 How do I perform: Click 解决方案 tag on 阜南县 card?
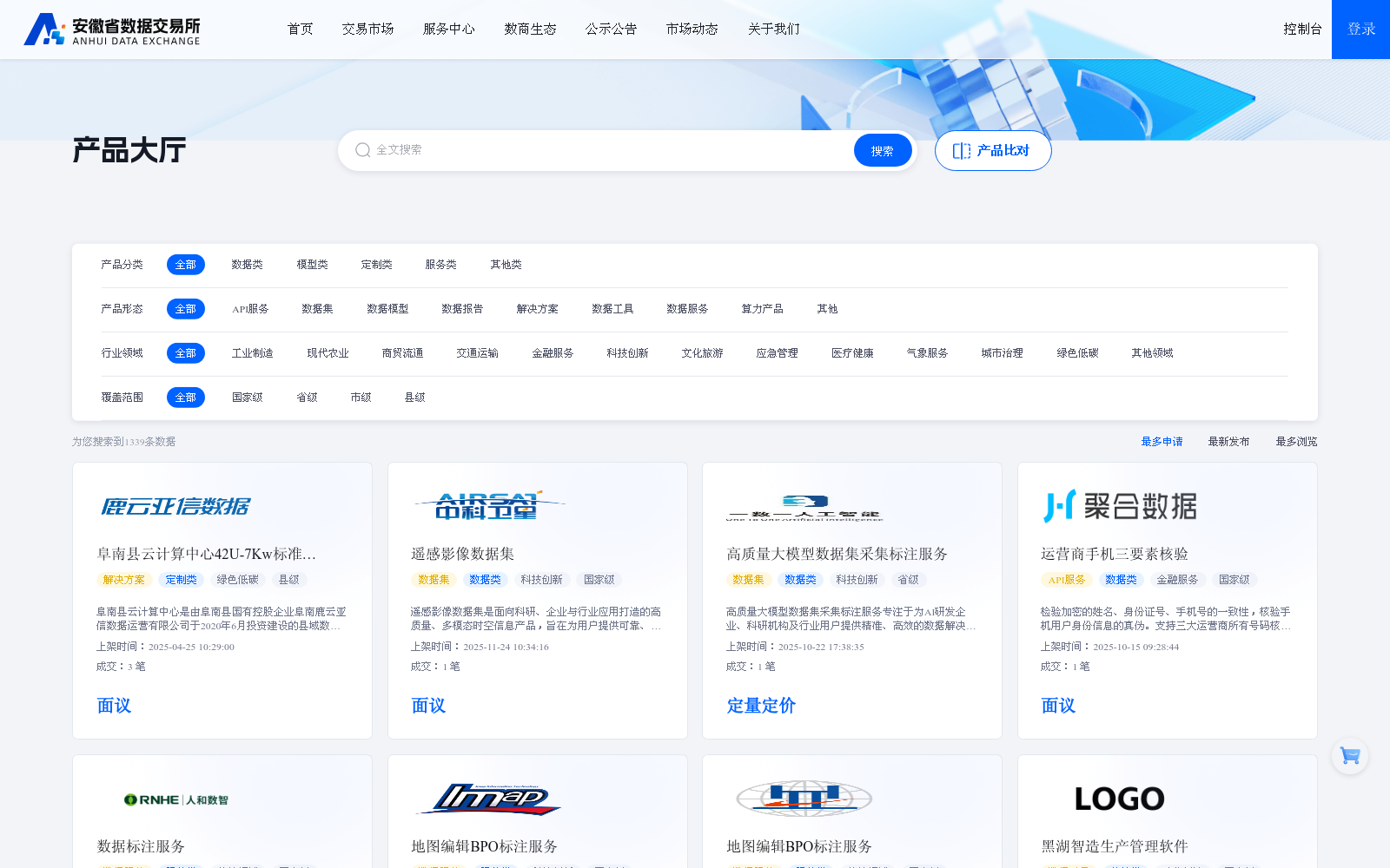(x=124, y=580)
